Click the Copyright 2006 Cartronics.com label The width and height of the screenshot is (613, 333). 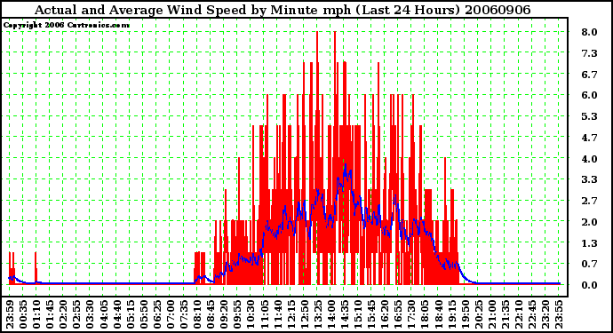(x=66, y=25)
